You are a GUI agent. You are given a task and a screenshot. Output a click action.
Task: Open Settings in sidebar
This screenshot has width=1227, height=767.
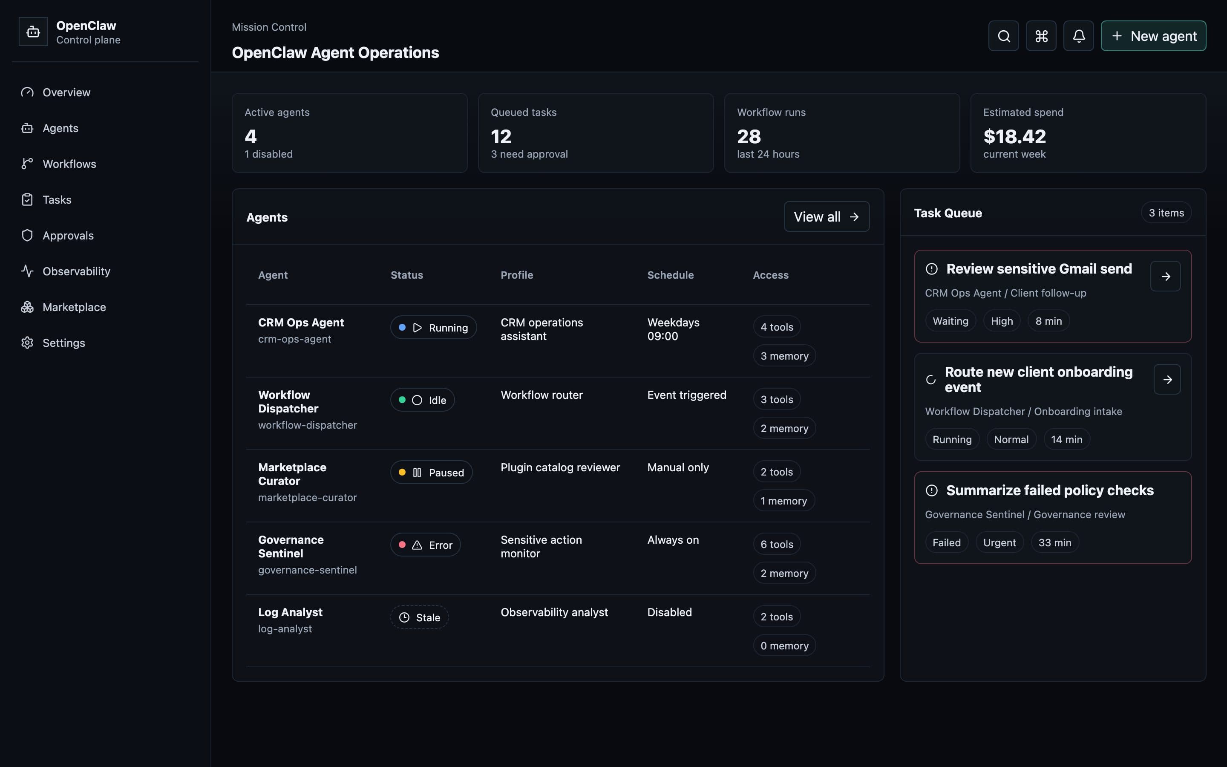[105, 343]
